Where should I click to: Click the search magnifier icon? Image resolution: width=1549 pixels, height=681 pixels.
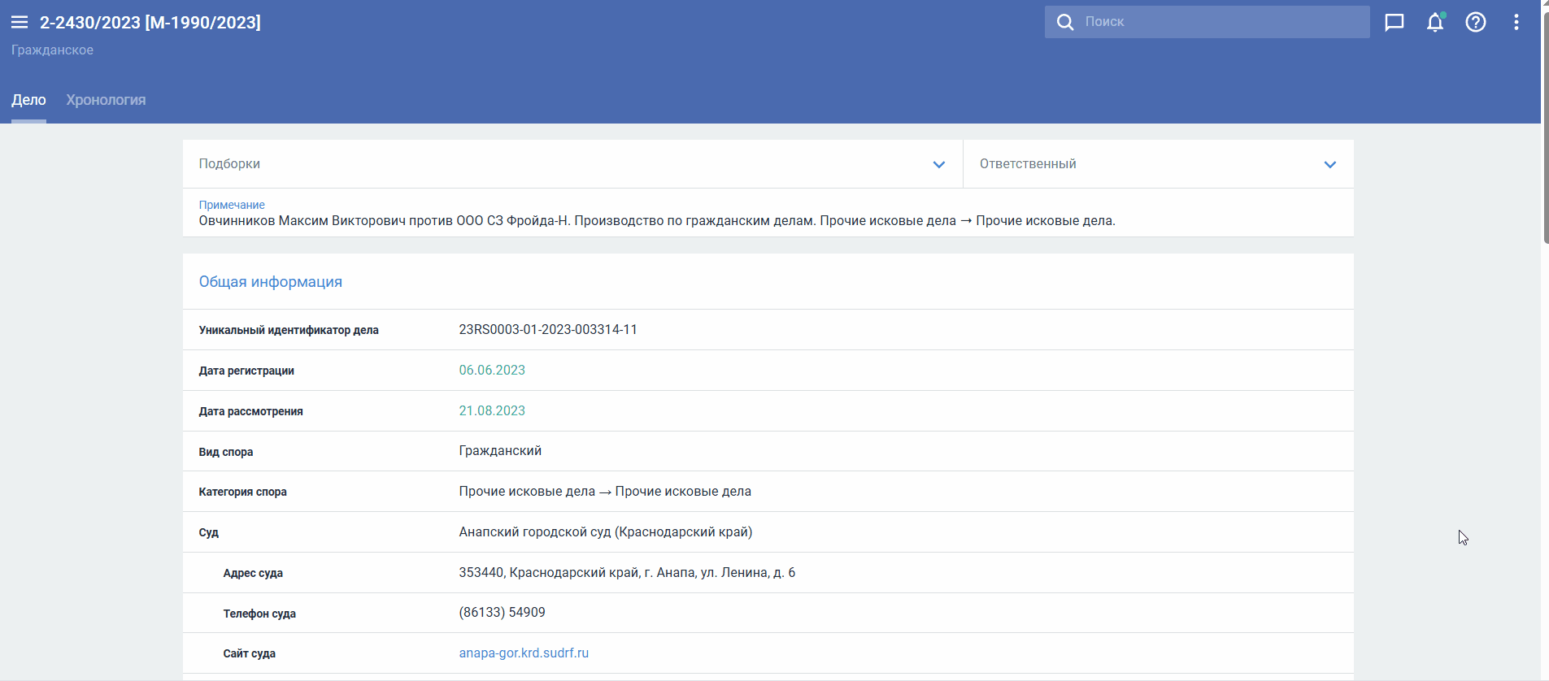(1064, 22)
